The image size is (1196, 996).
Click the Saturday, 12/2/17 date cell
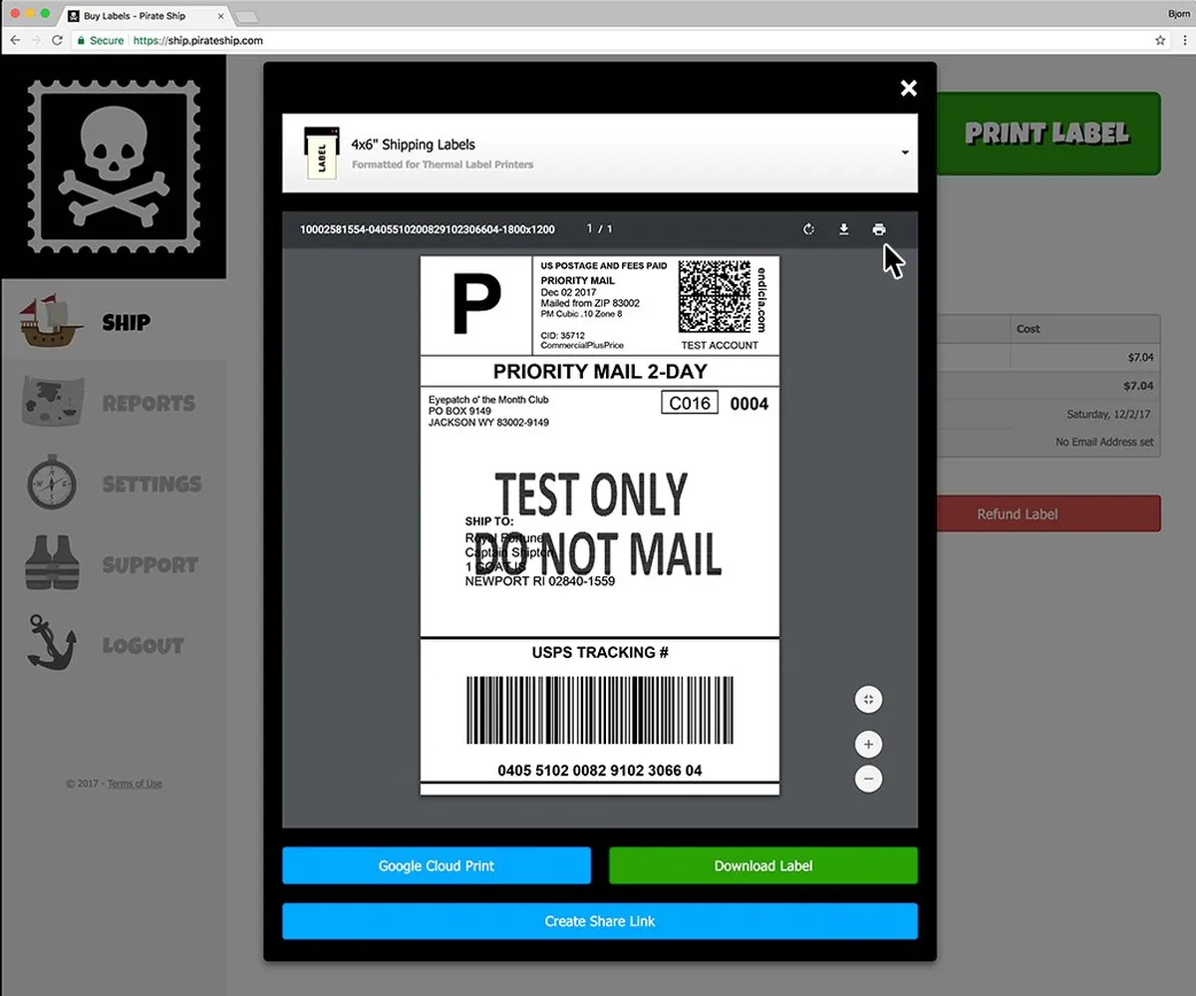coord(1109,414)
